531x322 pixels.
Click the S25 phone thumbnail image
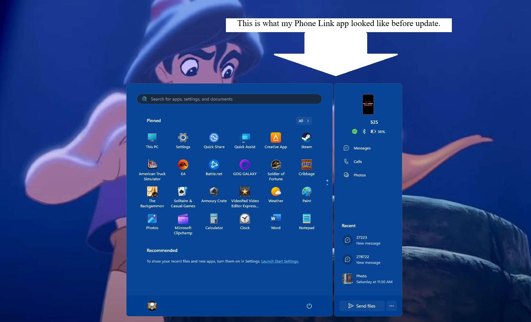point(368,104)
